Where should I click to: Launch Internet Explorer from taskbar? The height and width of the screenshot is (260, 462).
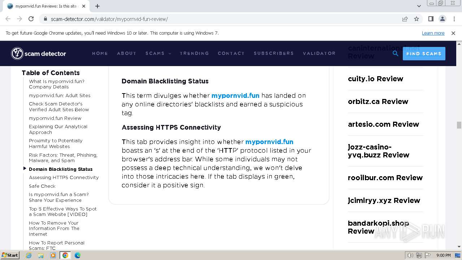29,255
